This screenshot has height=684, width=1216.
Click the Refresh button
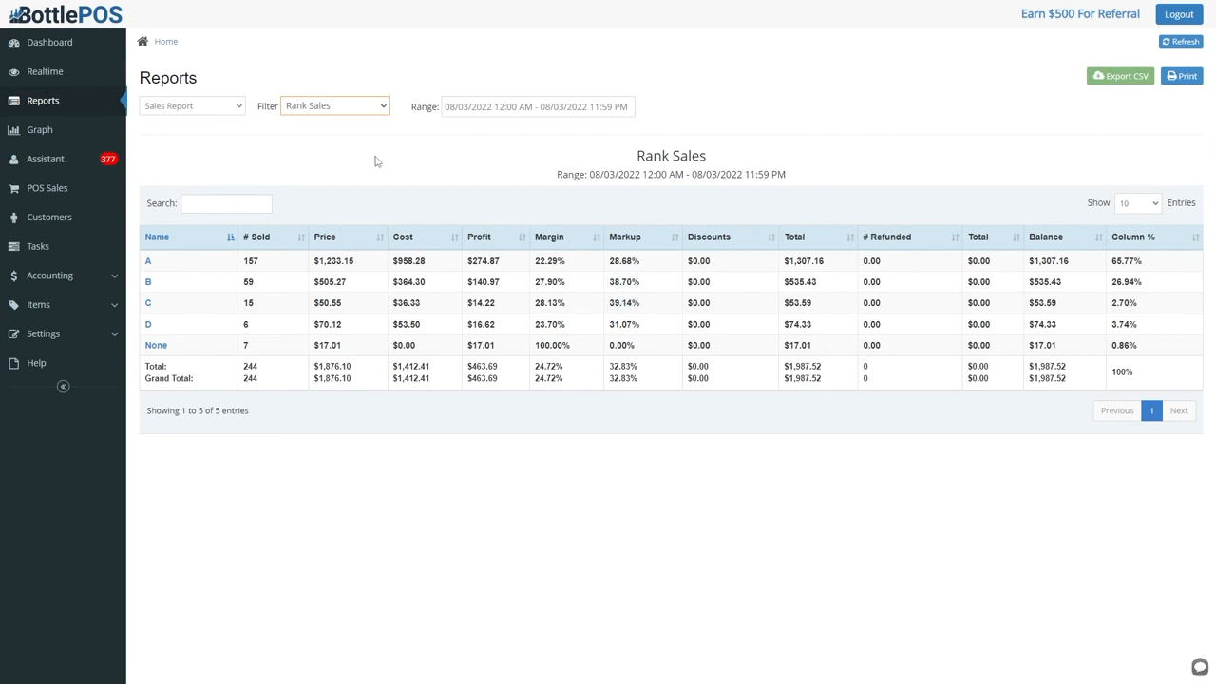click(1181, 42)
